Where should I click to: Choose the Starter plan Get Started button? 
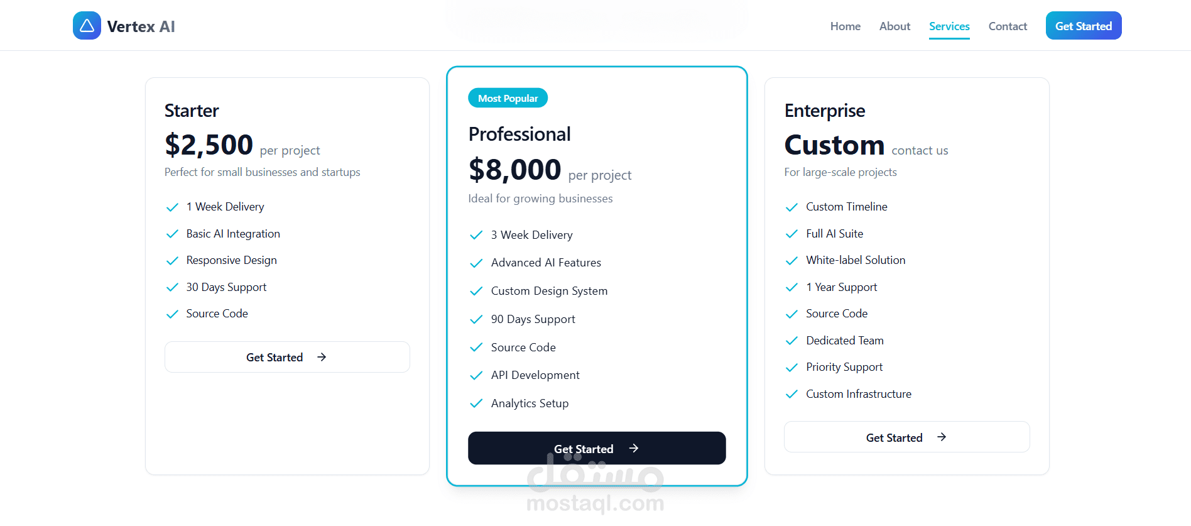[x=287, y=357]
